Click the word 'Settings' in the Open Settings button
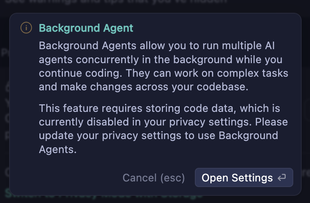 [252, 177]
